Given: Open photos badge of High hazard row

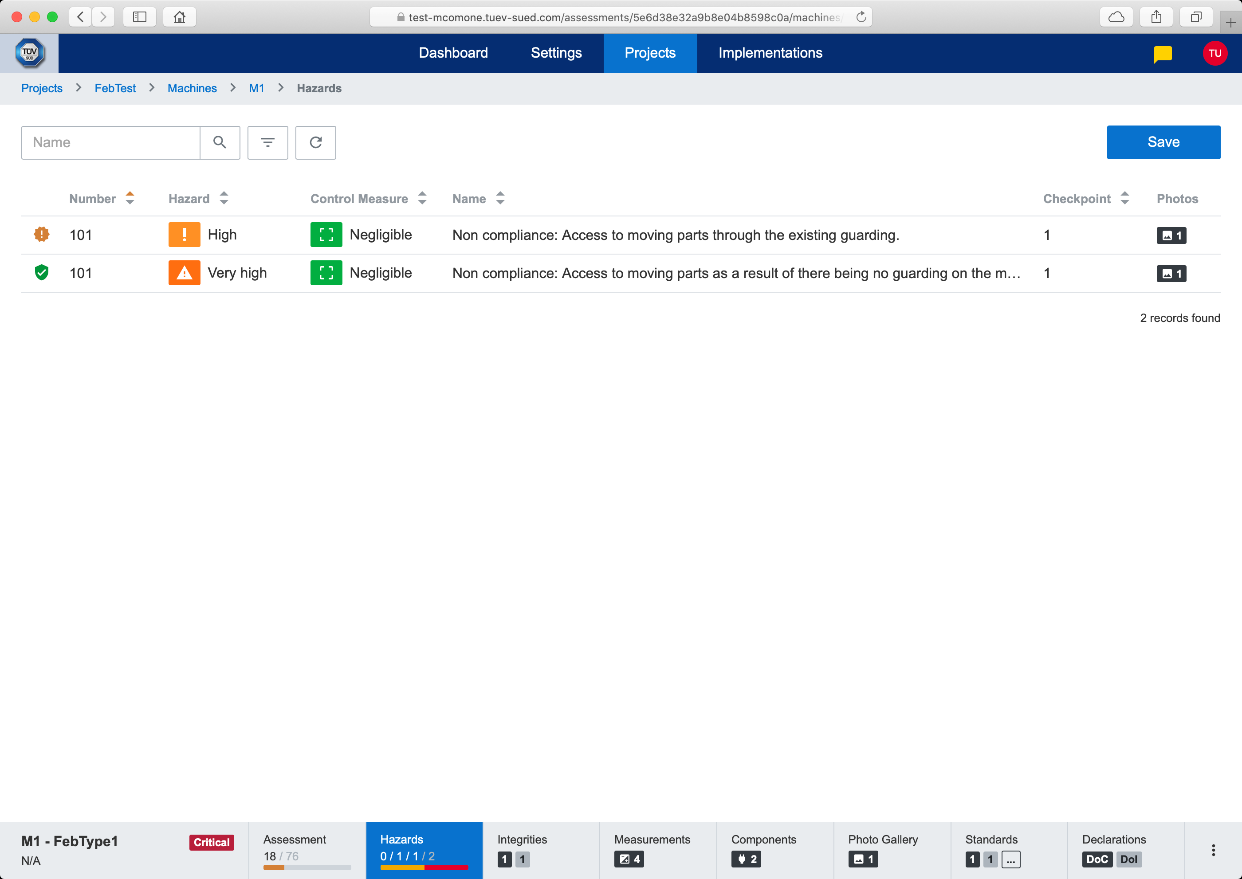Looking at the screenshot, I should click(1171, 235).
